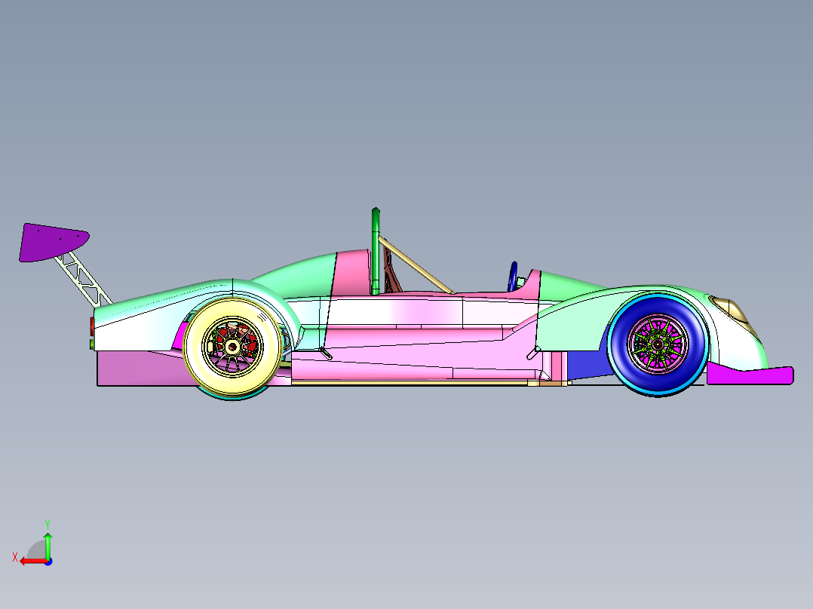Click the red X axis arrow of the triad
Image resolution: width=813 pixels, height=609 pixels.
[x=32, y=562]
